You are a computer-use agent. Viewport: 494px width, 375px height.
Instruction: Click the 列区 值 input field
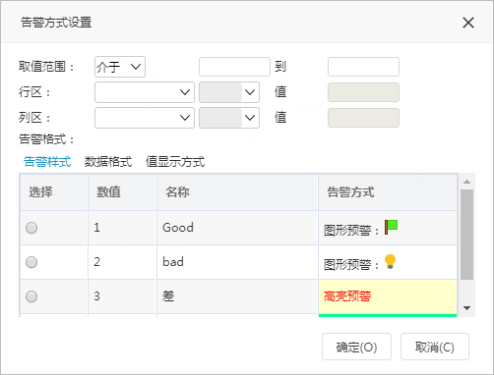363,118
